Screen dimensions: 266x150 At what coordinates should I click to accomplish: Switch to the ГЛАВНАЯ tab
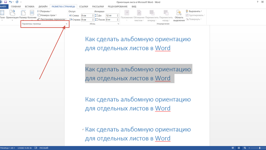16,6
